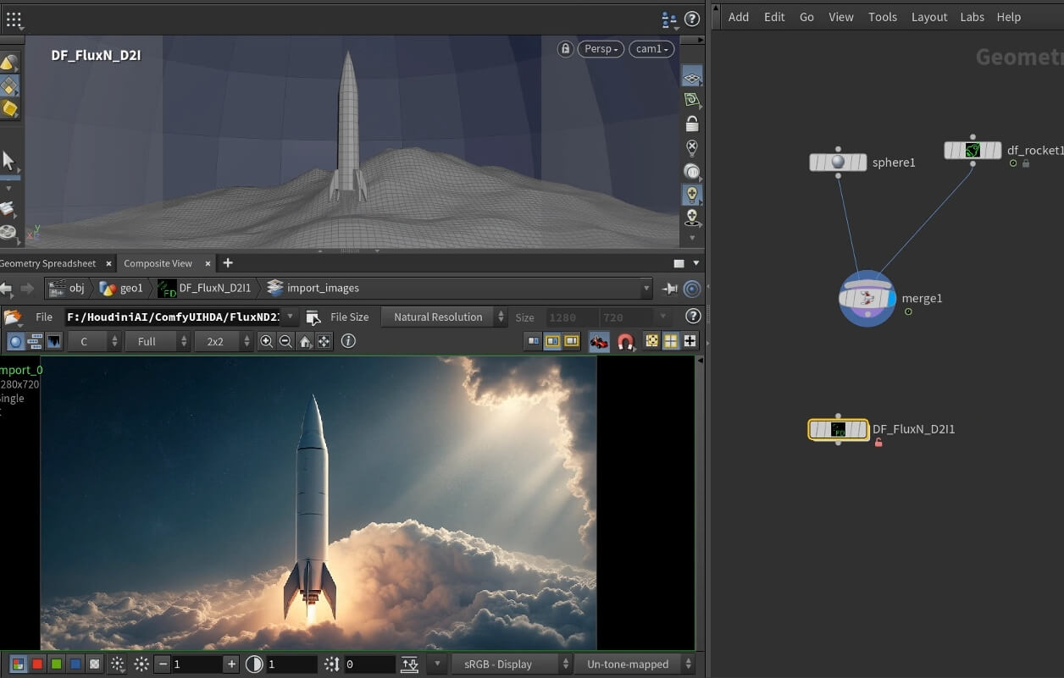
Task: Open the 2x2 layout dropdown
Action: click(224, 341)
